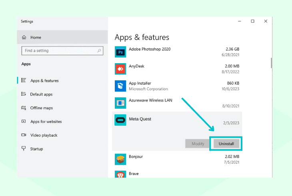The image size is (292, 196).
Task: Click the Meta Quest app name
Action: click(140, 119)
